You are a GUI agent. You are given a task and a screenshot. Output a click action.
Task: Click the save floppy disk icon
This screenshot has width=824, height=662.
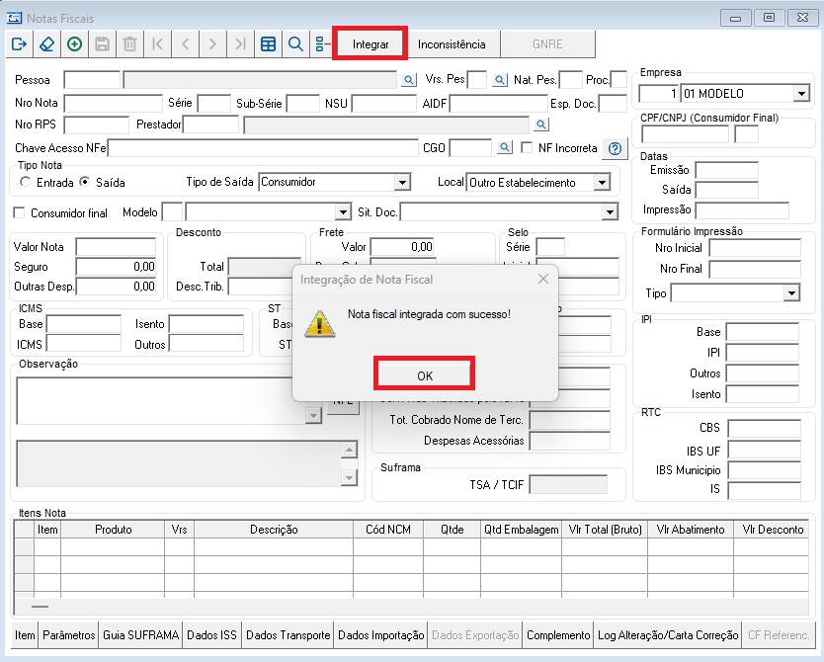[102, 44]
